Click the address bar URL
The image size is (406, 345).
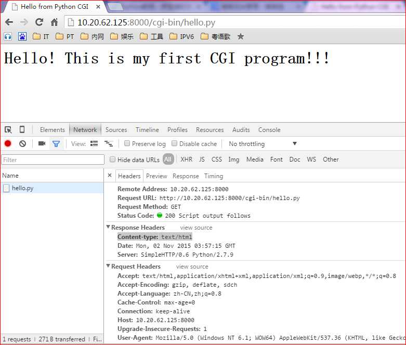coord(146,22)
